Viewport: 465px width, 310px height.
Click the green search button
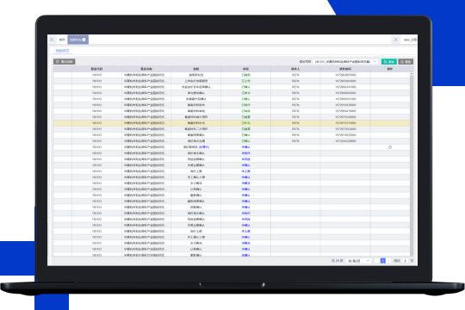(x=388, y=62)
